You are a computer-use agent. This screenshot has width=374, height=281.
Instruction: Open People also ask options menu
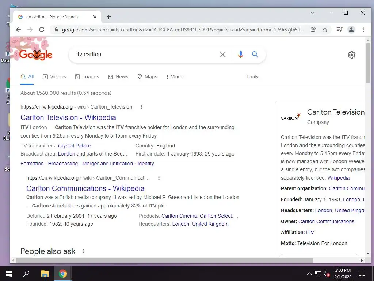point(84,251)
